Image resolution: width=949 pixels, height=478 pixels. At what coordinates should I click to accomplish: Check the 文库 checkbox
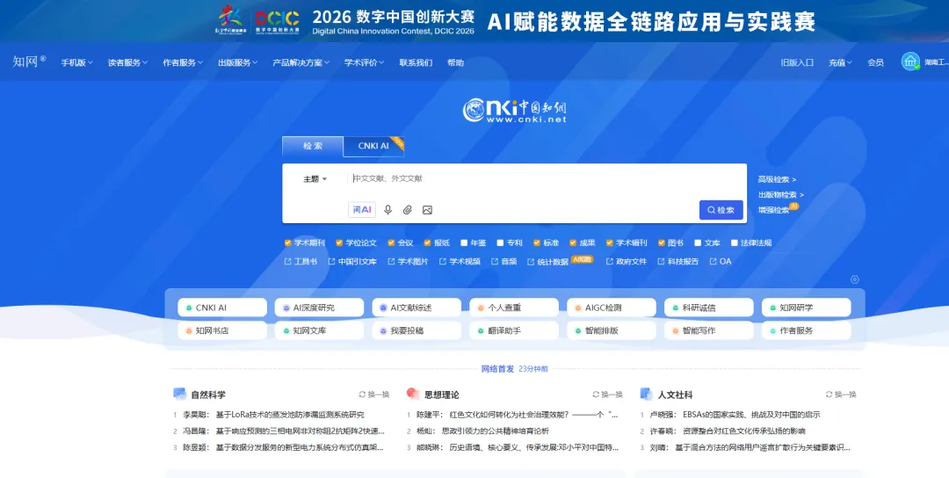[x=698, y=243]
